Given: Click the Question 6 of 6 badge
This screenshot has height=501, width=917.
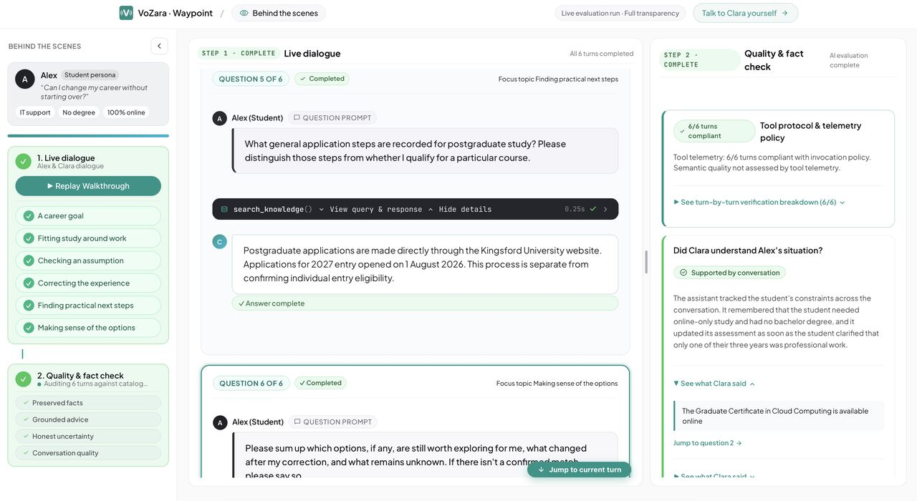Looking at the screenshot, I should point(251,383).
